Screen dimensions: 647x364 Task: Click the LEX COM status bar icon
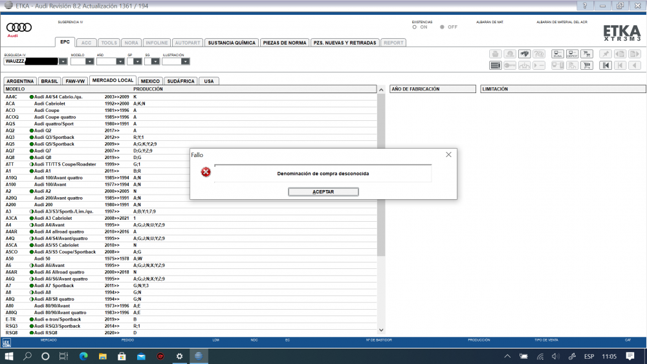click(6, 343)
